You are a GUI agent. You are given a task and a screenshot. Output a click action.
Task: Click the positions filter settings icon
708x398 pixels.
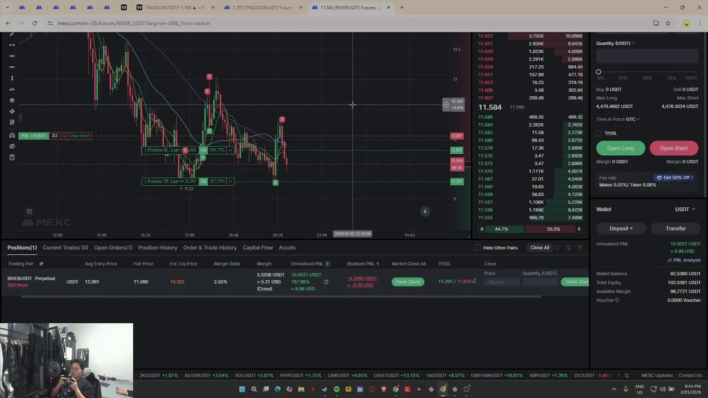pyautogui.click(x=568, y=248)
